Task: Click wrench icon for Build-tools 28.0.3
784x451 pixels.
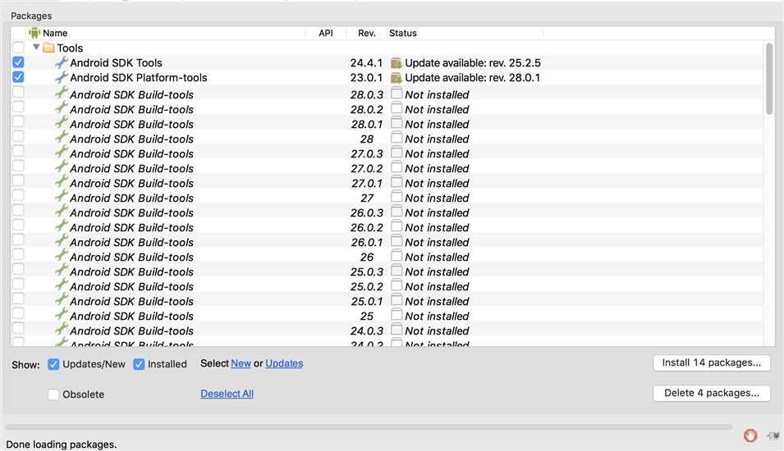Action: pos(62,93)
